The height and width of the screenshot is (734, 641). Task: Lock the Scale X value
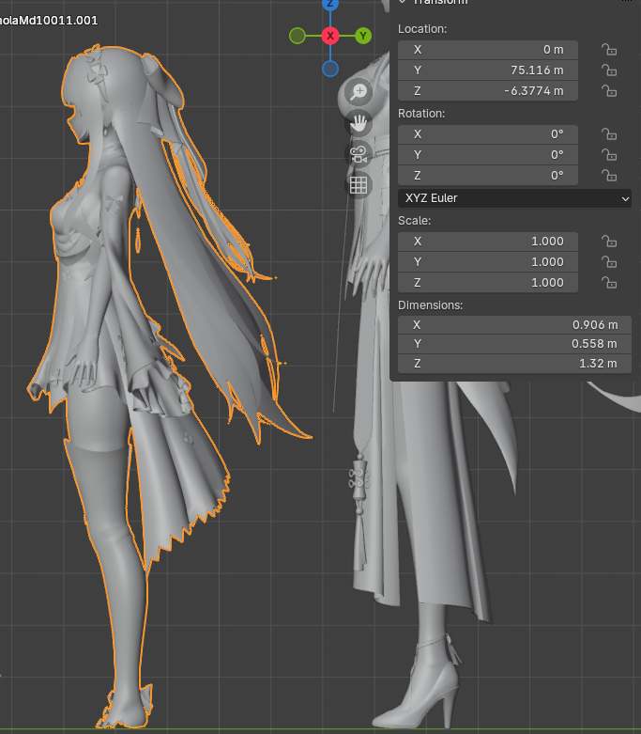[609, 242]
